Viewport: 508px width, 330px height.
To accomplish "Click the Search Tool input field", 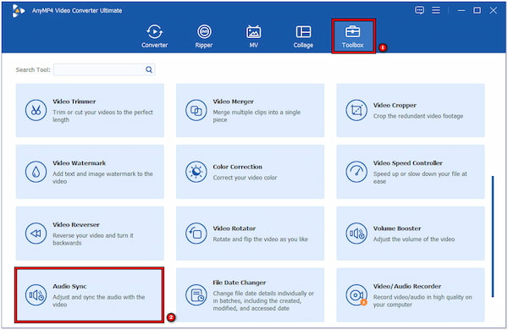I will pyautogui.click(x=104, y=69).
